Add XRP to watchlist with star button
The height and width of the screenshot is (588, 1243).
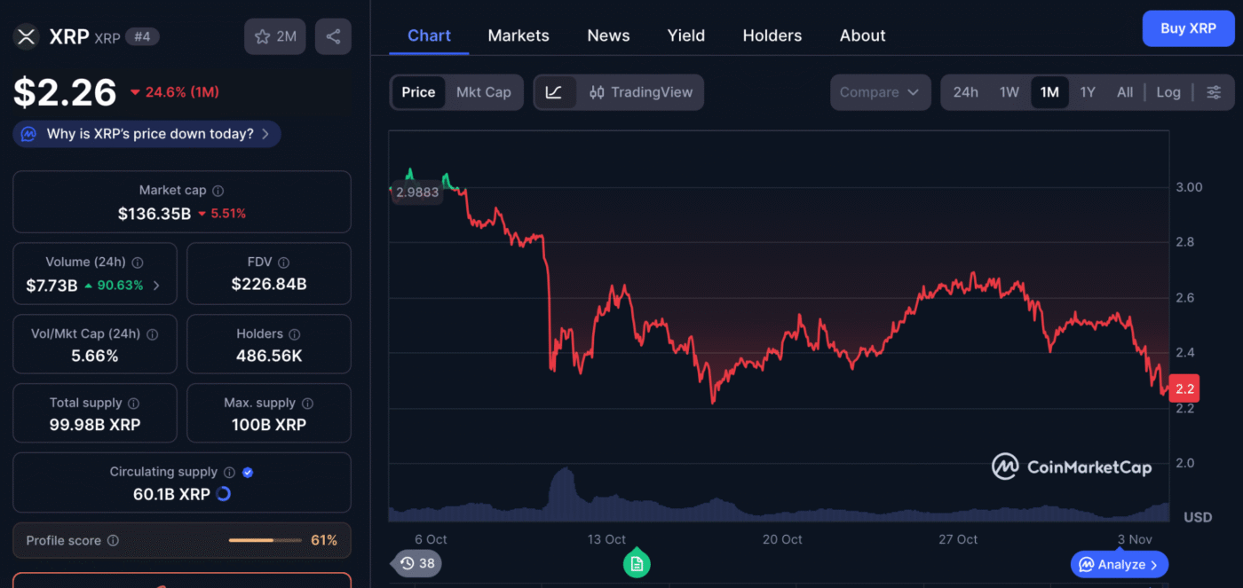pyautogui.click(x=275, y=36)
